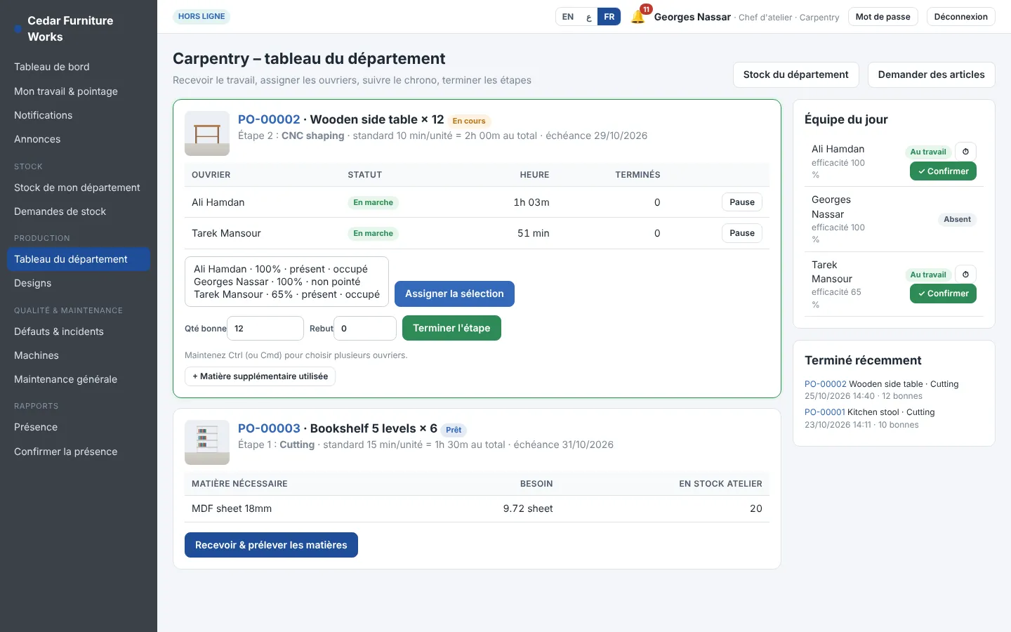Click the clock icon beside Ali Hamdan

click(x=965, y=152)
